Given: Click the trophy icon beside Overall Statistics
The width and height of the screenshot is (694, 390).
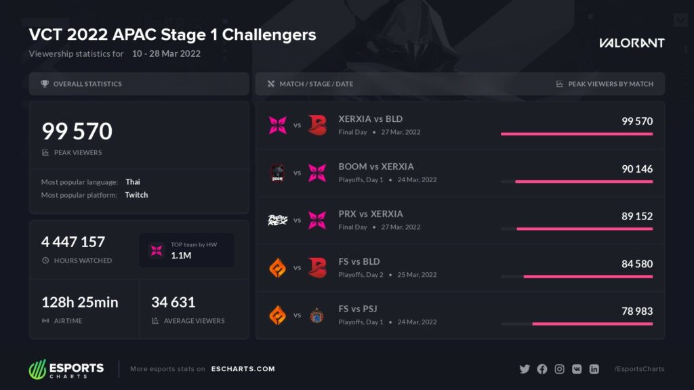Looking at the screenshot, I should [45, 83].
